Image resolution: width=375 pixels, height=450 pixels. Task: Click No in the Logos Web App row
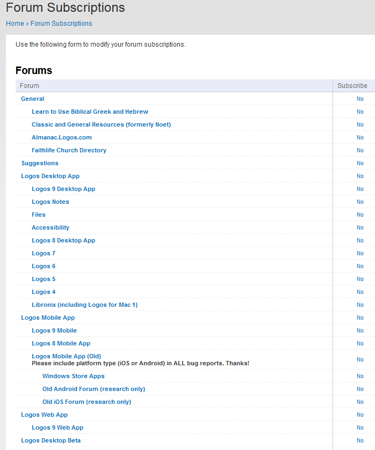point(360,415)
